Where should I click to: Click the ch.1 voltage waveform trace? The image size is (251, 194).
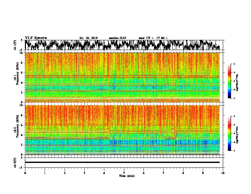coord(122,45)
